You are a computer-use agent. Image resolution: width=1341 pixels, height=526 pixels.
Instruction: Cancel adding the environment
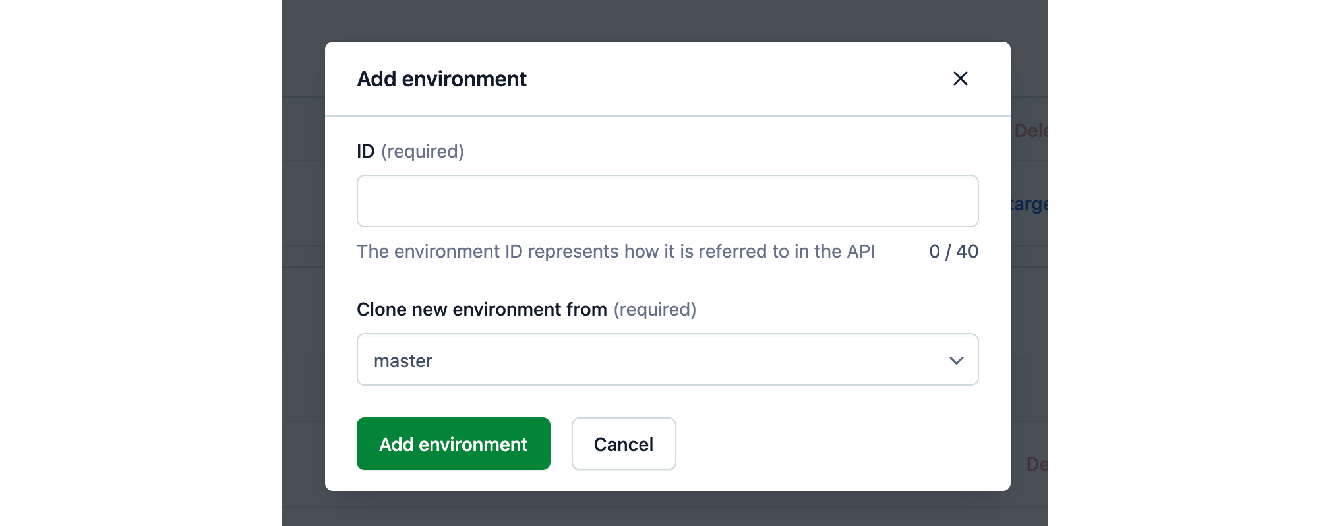tap(623, 444)
